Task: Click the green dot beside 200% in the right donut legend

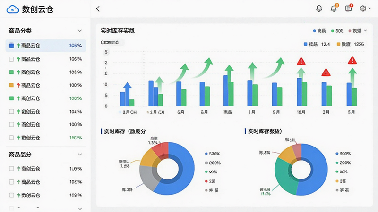Action: 337,163
